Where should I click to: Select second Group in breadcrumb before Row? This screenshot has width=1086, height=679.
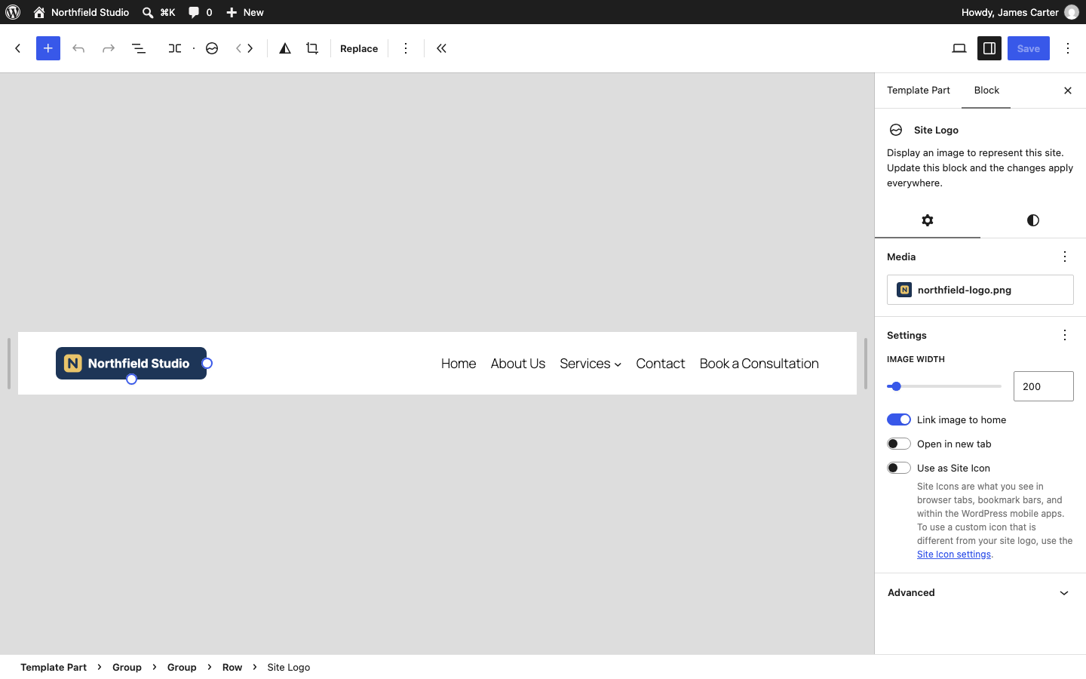pos(182,667)
